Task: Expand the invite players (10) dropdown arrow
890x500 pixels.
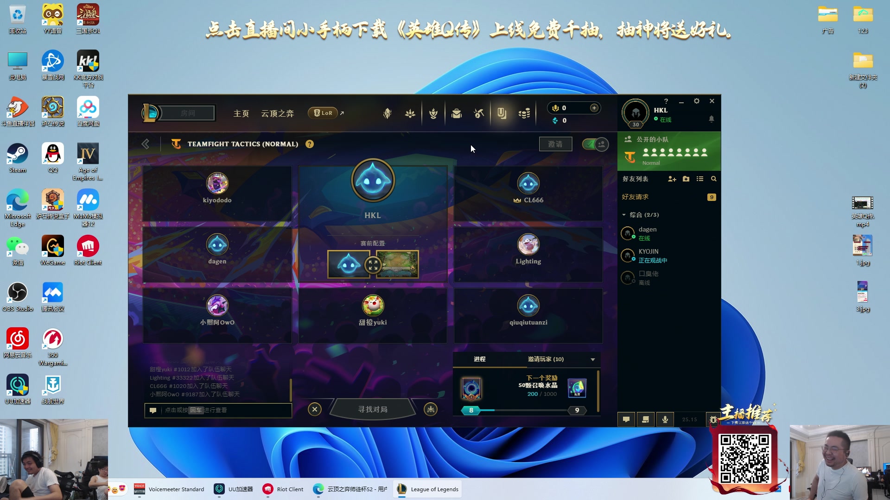Action: pos(592,359)
